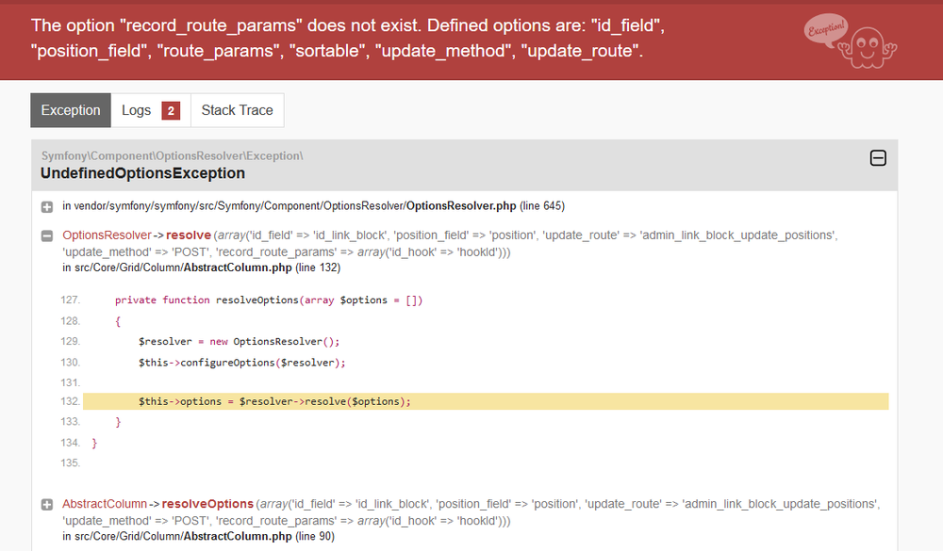Collapse the OptionsResolver->resolve trace entry
Image resolution: width=943 pixels, height=551 pixels.
[47, 235]
